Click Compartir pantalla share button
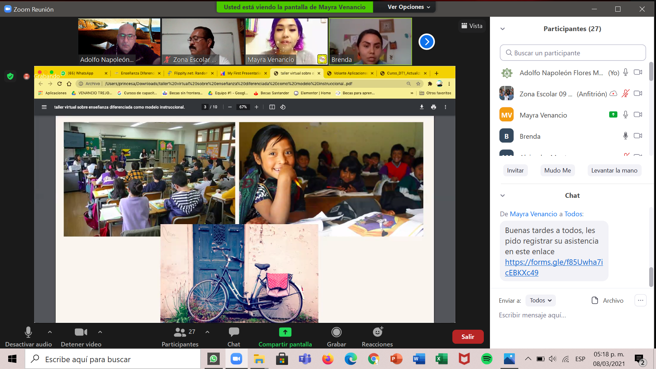This screenshot has width=656, height=369. point(285,332)
